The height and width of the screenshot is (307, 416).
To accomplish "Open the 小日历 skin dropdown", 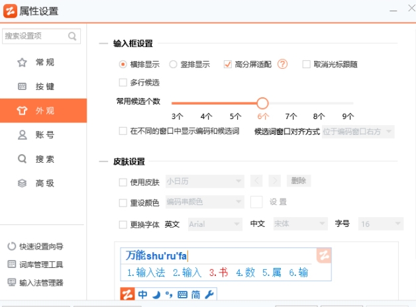I will pos(205,181).
